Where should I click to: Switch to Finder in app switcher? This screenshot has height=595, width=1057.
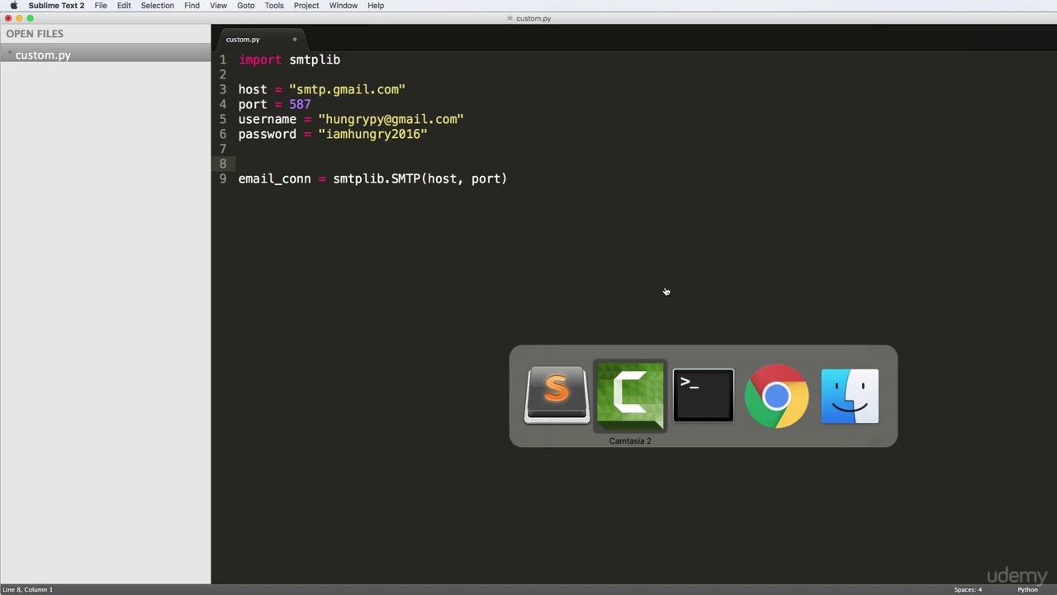coord(850,396)
